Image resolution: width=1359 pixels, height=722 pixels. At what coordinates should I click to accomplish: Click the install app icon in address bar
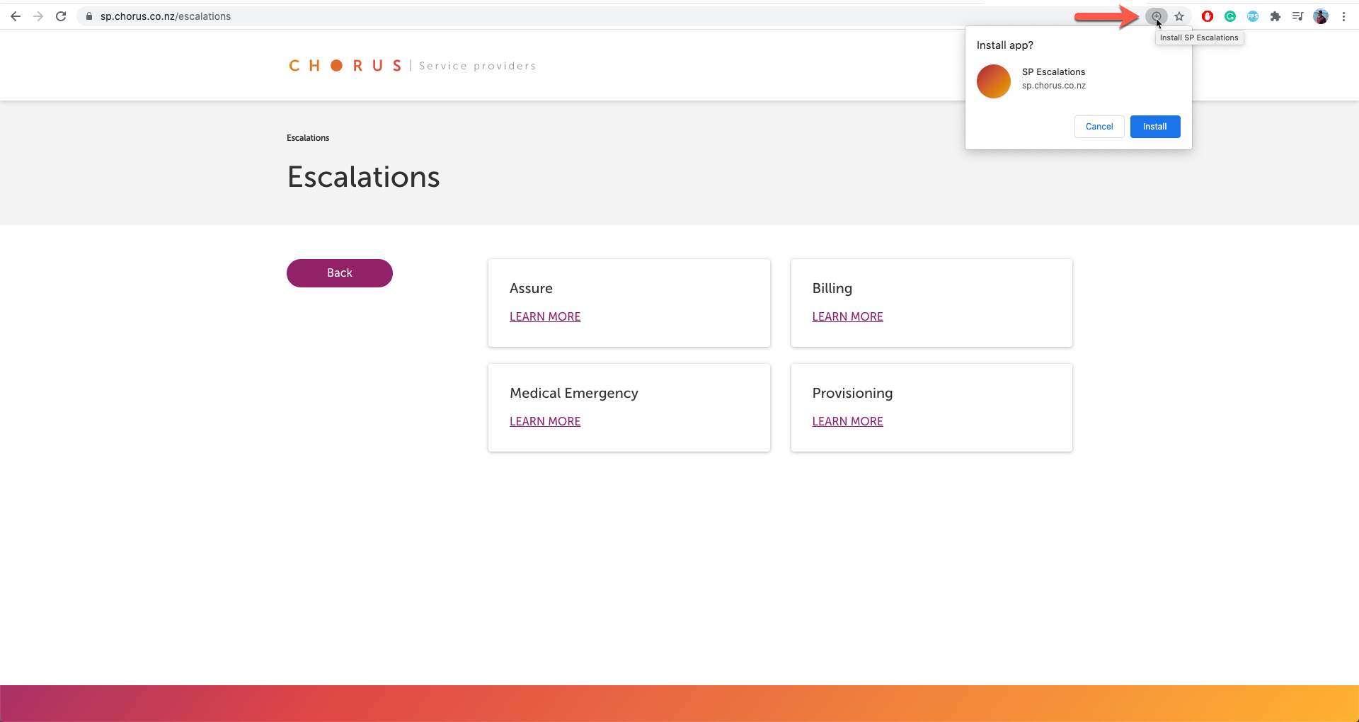pyautogui.click(x=1157, y=16)
